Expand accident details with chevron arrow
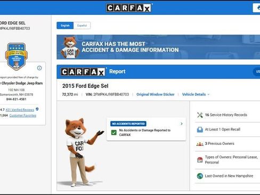 (182, 124)
